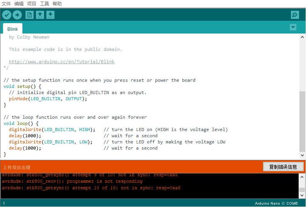Image resolution: width=306 pixels, height=207 pixels.
Task: Click the 'public domain' comment line
Action: click(x=65, y=49)
